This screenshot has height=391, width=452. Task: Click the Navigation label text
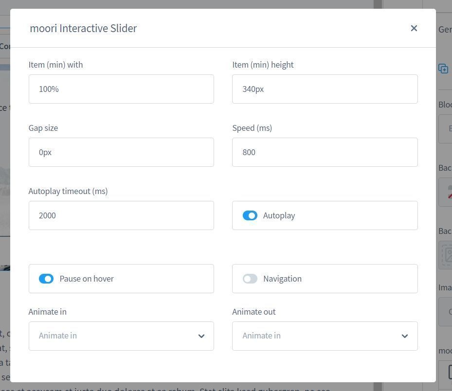(x=282, y=279)
